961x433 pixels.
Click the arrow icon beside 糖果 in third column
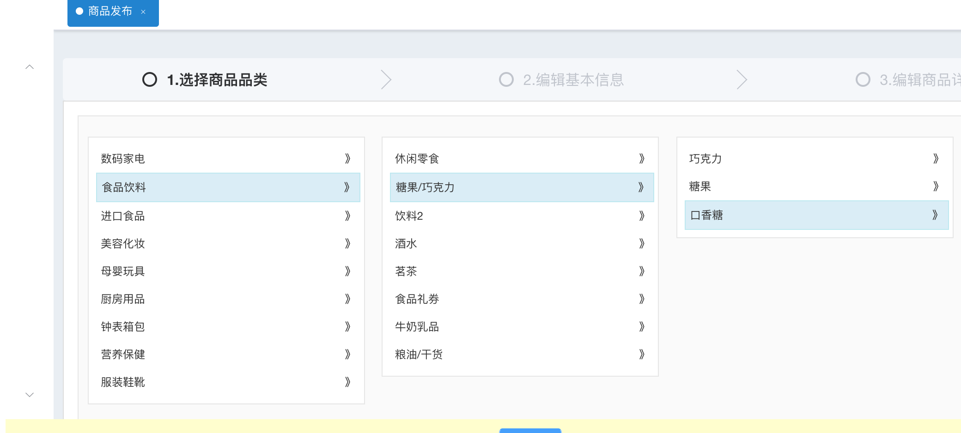pyautogui.click(x=936, y=186)
